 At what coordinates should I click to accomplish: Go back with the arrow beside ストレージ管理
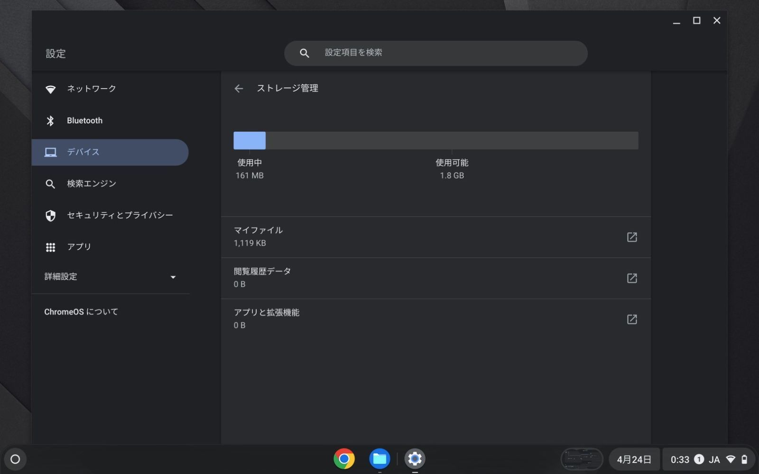click(239, 89)
